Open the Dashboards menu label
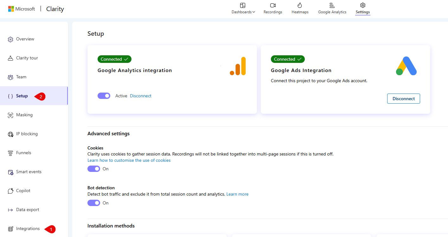 tap(242, 12)
